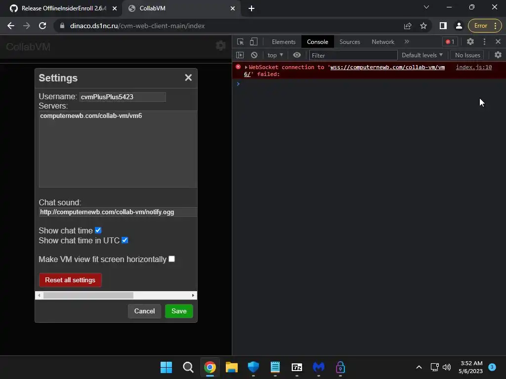Go back with the browser arrow

(x=11, y=26)
